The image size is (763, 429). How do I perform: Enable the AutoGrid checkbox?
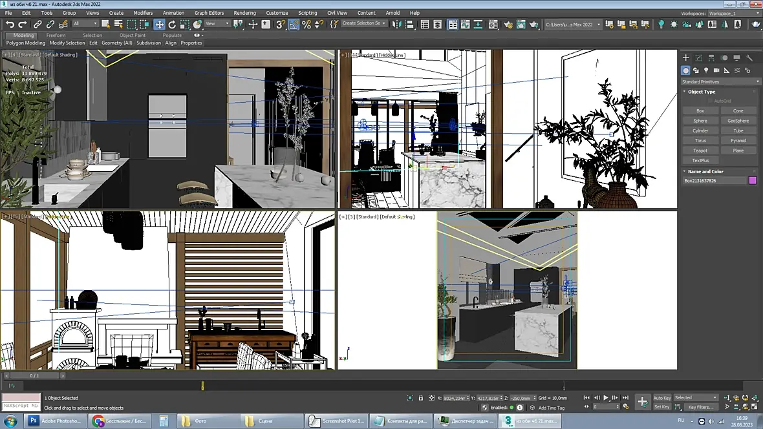point(710,101)
